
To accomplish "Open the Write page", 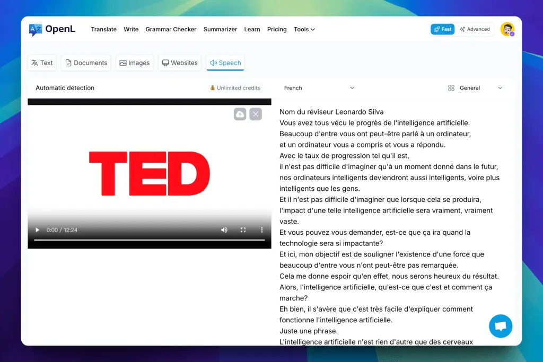I will pos(131,30).
